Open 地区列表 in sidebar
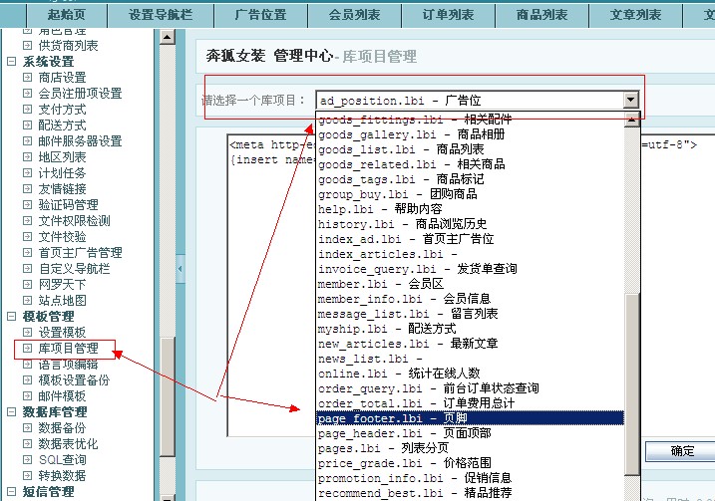Image resolution: width=715 pixels, height=501 pixels. (62, 157)
